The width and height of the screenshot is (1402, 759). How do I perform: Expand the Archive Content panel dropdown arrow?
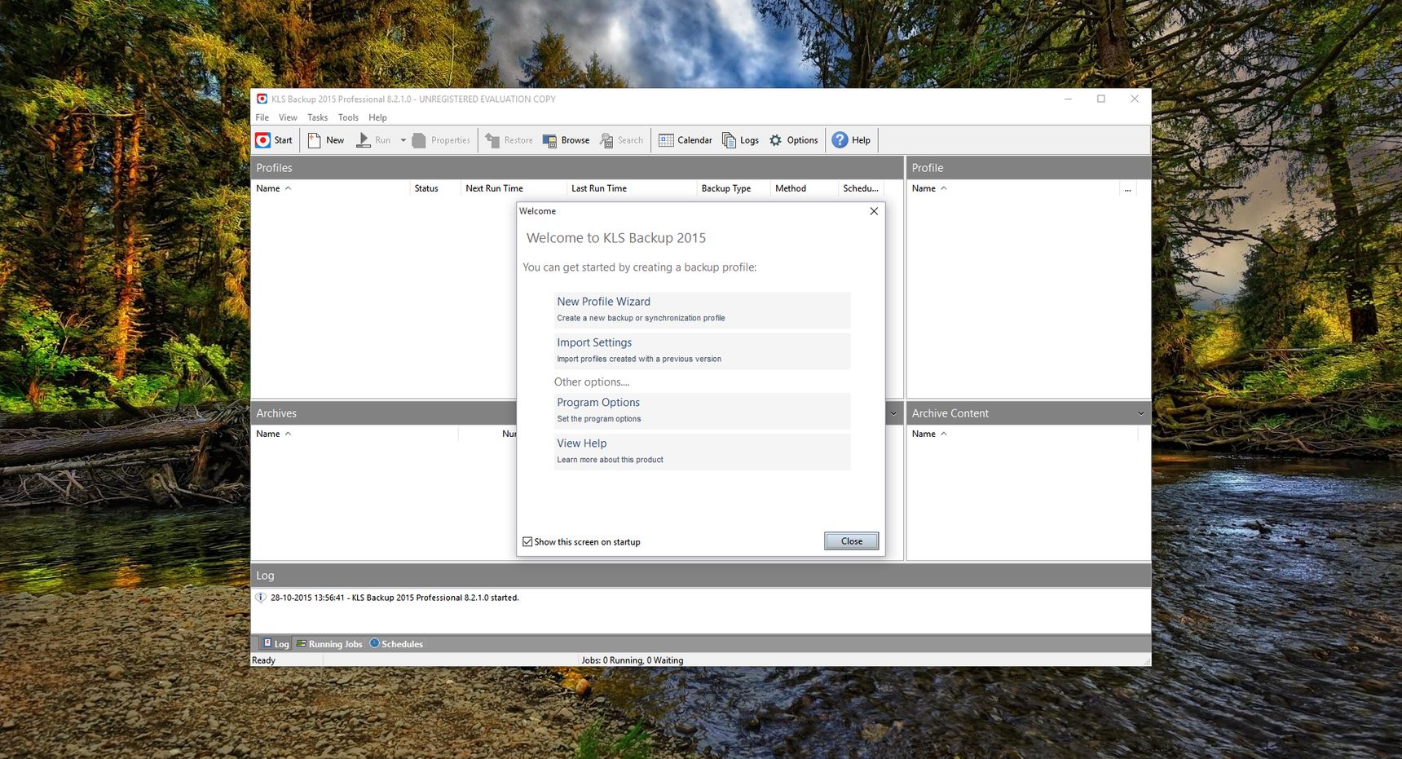pyautogui.click(x=1140, y=413)
